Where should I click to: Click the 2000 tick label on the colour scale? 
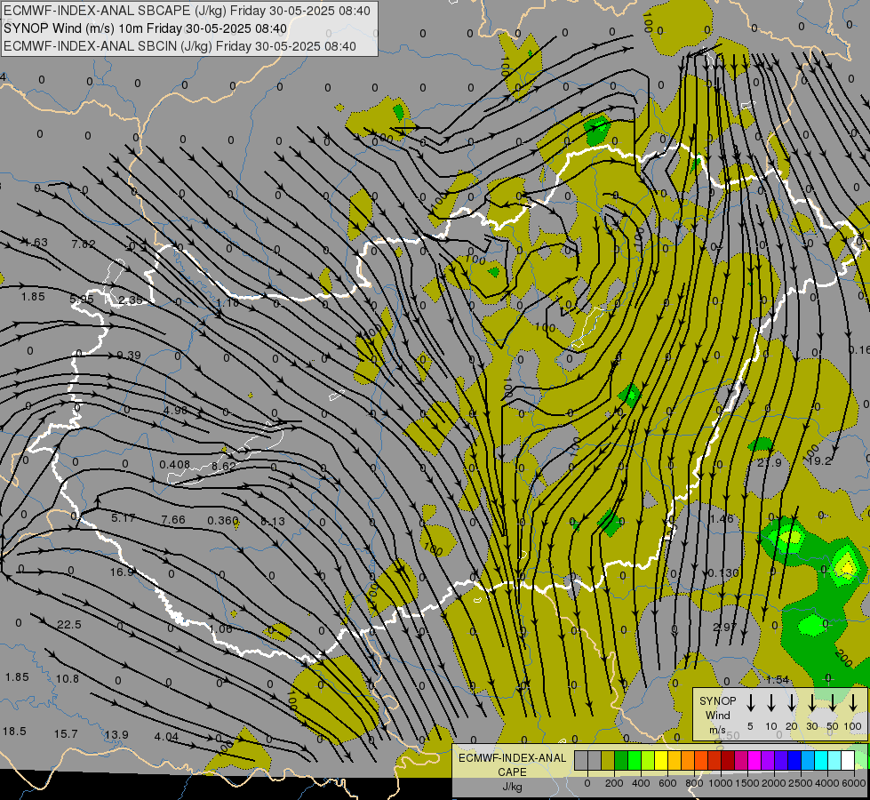[x=774, y=783]
